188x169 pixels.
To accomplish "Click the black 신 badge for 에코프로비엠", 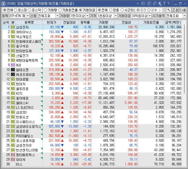I will coord(13,74).
